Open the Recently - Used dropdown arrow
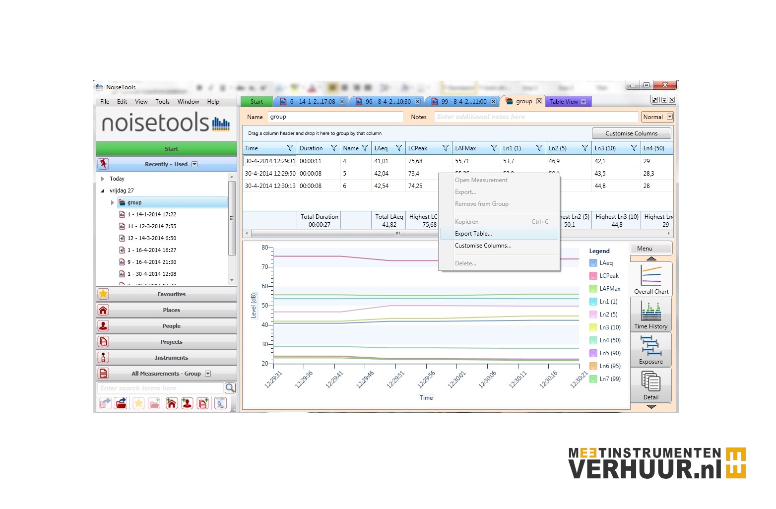Screen dimensions: 776x509 pos(194,164)
